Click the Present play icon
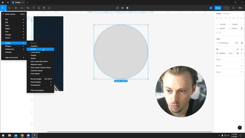The height and width of the screenshot is (138, 245). [233, 8]
